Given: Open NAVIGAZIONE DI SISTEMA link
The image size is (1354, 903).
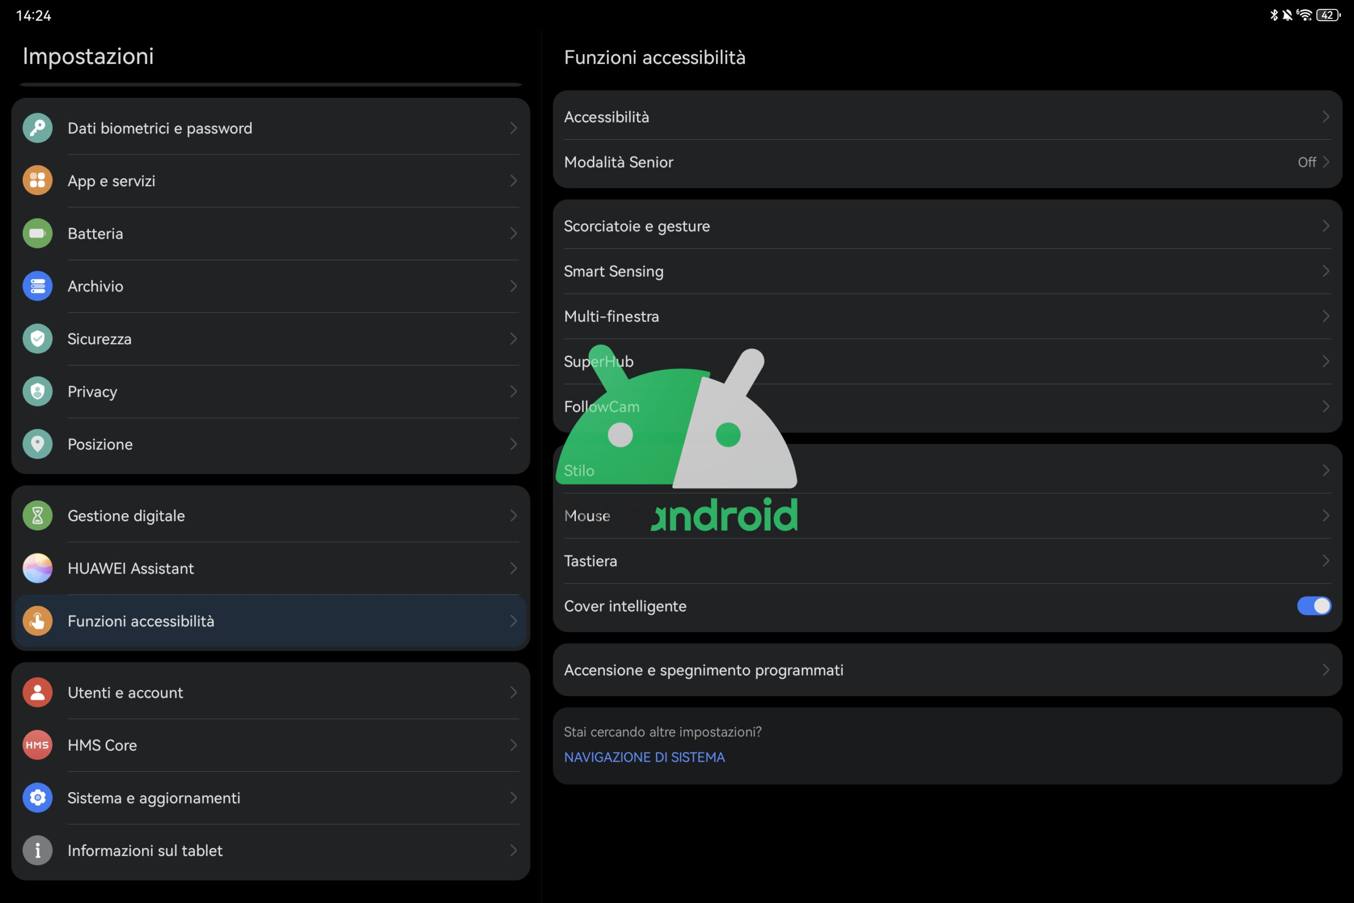Looking at the screenshot, I should point(644,758).
